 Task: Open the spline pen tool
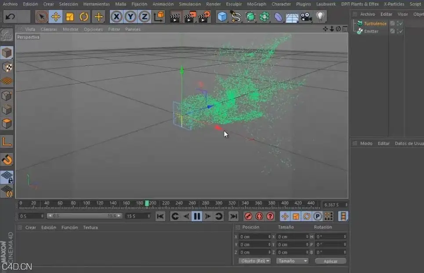coord(236,17)
